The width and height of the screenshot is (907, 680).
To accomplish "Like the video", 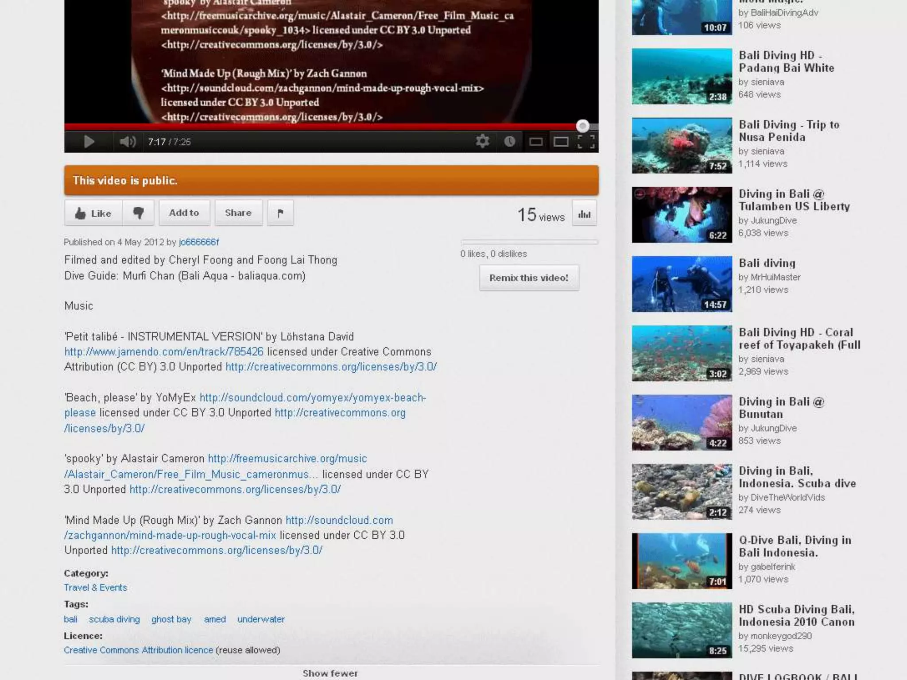I will (93, 213).
